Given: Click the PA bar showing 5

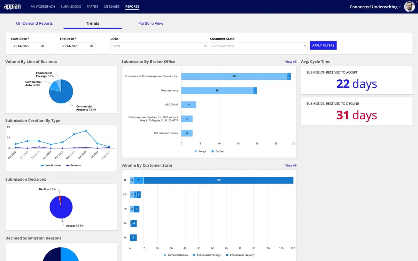Looking at the screenshot, I should coord(133,238).
